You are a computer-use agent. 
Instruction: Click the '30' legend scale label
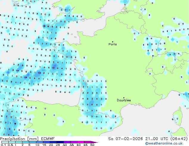[65, 145]
